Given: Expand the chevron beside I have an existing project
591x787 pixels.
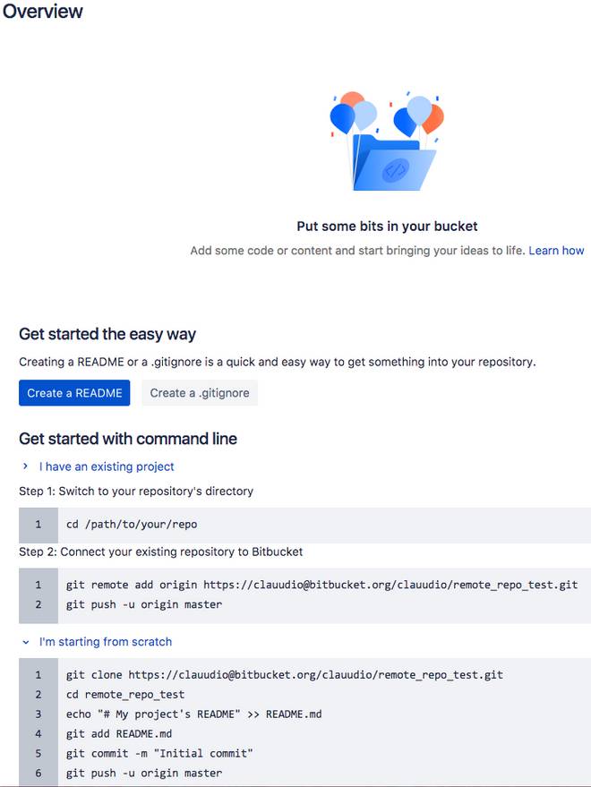Looking at the screenshot, I should (25, 466).
